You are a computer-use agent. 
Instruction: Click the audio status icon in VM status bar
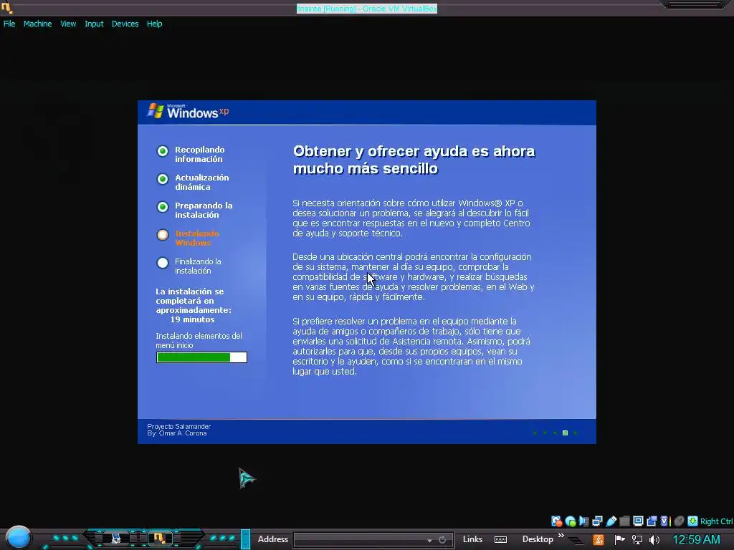(x=583, y=521)
